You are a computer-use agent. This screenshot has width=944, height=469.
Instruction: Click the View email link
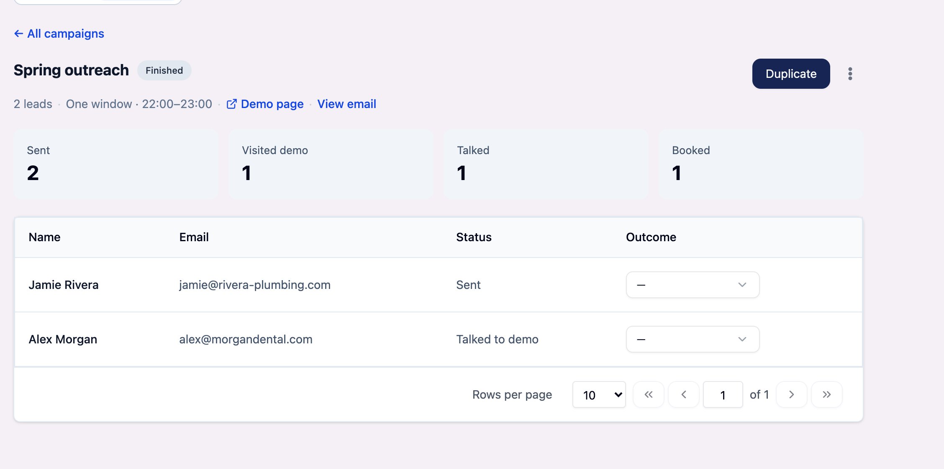click(x=346, y=104)
